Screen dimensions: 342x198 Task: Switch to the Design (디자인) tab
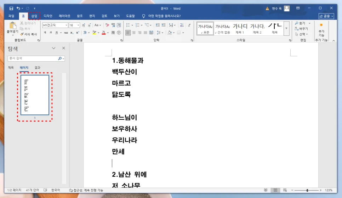click(48, 16)
